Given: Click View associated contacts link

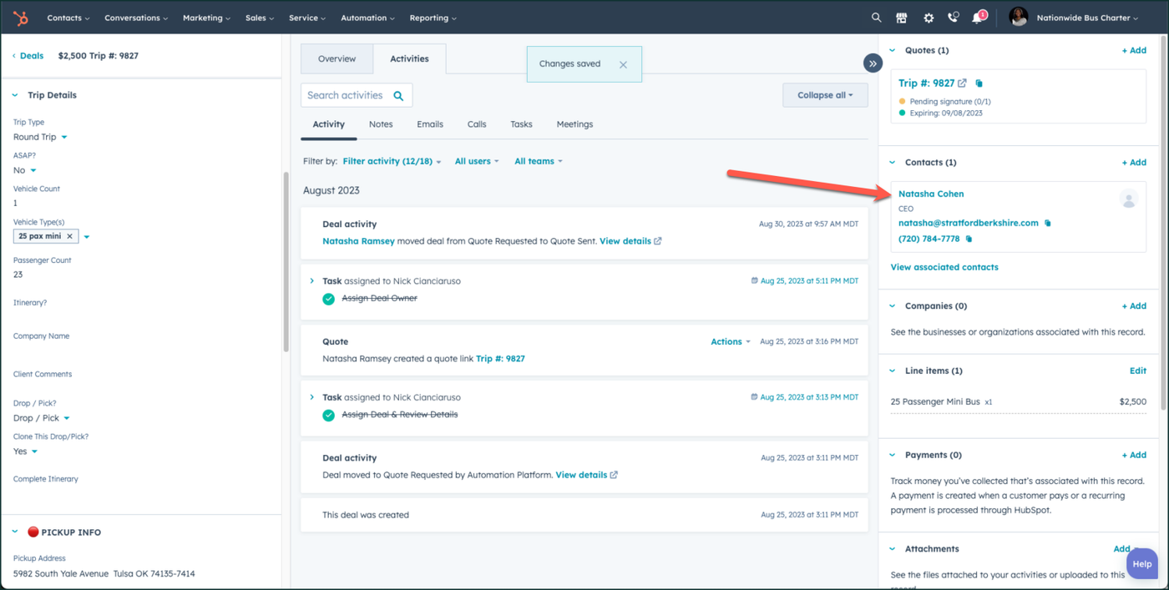Looking at the screenshot, I should tap(944, 267).
